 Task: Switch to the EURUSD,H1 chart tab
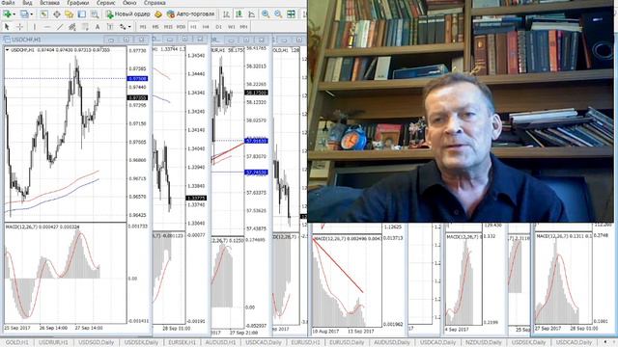point(305,343)
